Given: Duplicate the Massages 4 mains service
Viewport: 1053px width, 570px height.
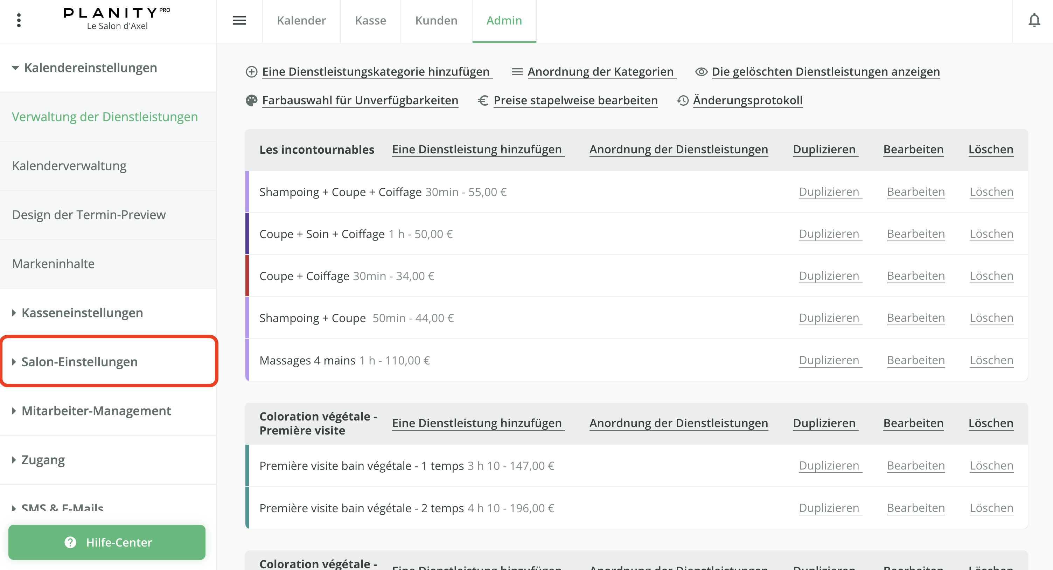Looking at the screenshot, I should tap(829, 360).
